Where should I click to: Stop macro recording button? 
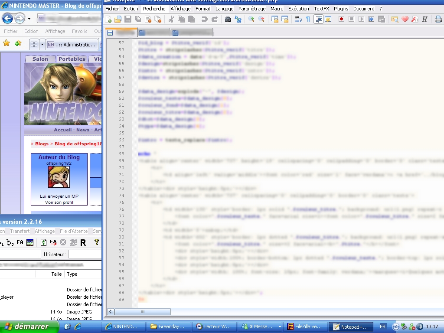(351, 19)
